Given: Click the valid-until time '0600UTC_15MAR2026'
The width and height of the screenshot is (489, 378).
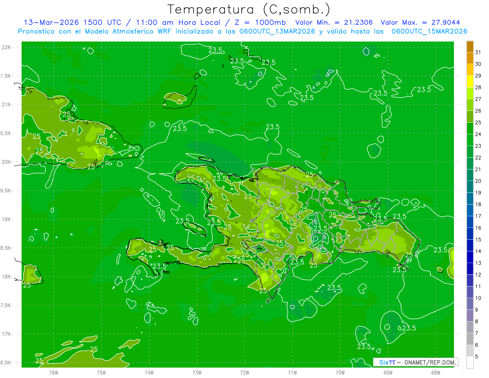Looking at the screenshot, I should coord(429,31).
